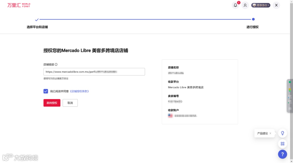Viewport: 293px width, 163px height.
Task: Click the 跳转授权 button
Action: point(52,103)
